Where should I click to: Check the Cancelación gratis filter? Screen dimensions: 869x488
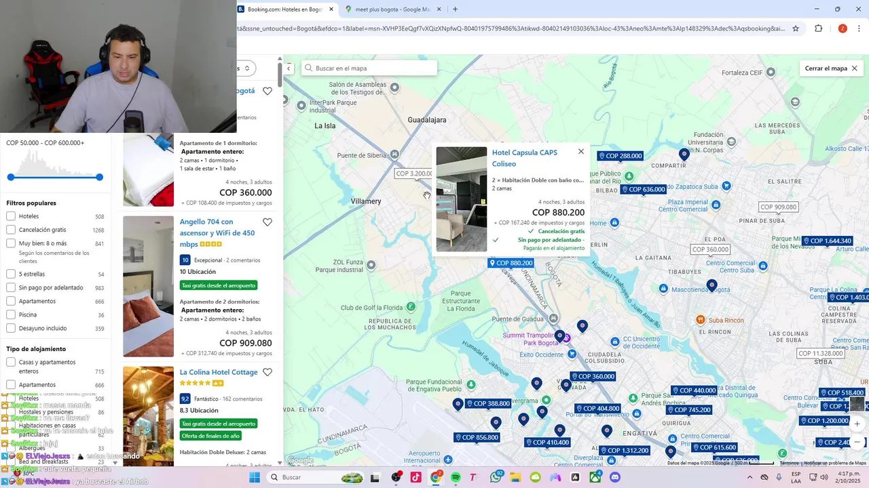point(11,230)
